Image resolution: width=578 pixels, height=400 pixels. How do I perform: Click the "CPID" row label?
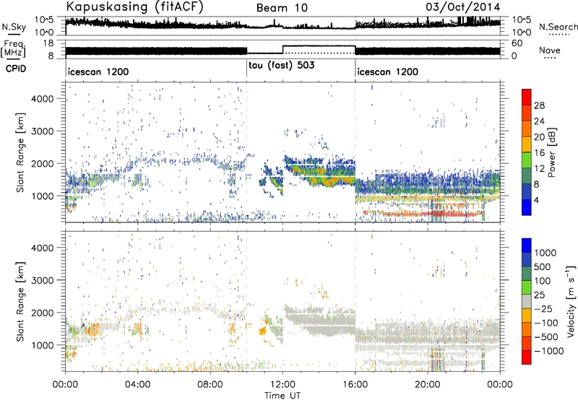tap(16, 69)
